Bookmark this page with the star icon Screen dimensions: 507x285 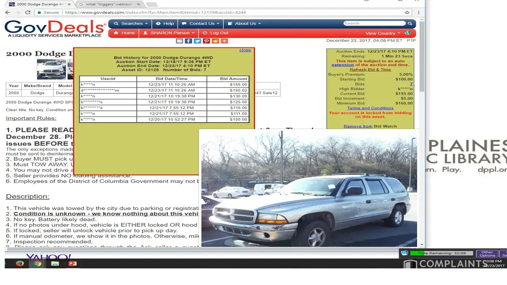(407, 12)
